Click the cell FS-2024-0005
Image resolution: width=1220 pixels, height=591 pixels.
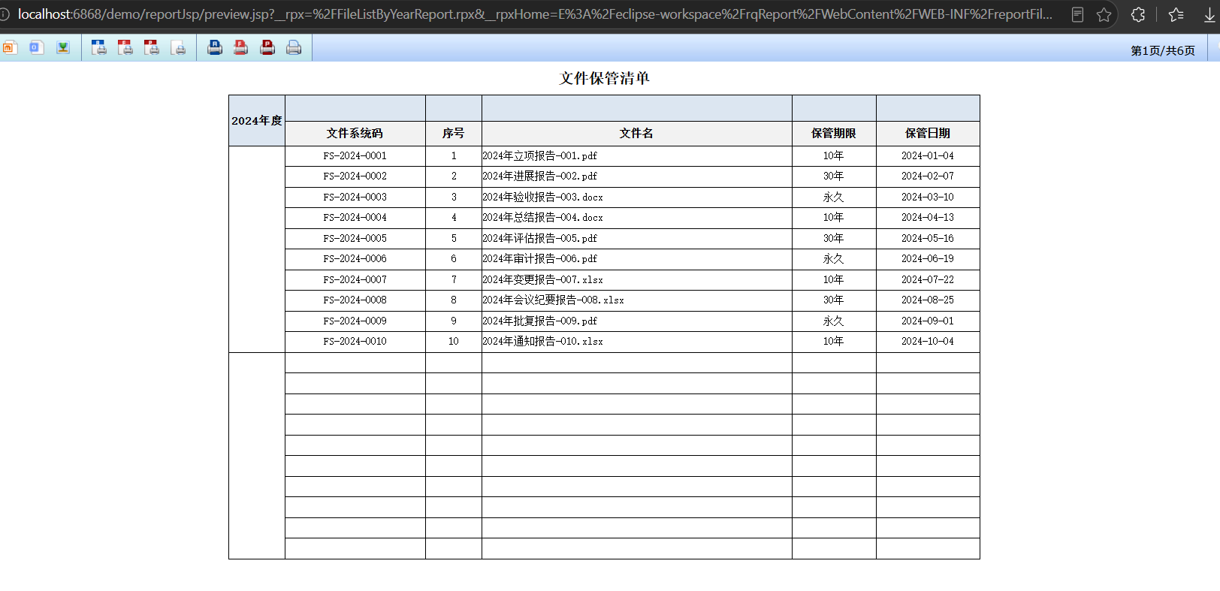[355, 238]
